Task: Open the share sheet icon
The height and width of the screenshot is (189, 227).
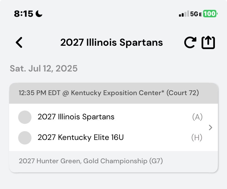Action: coord(208,43)
